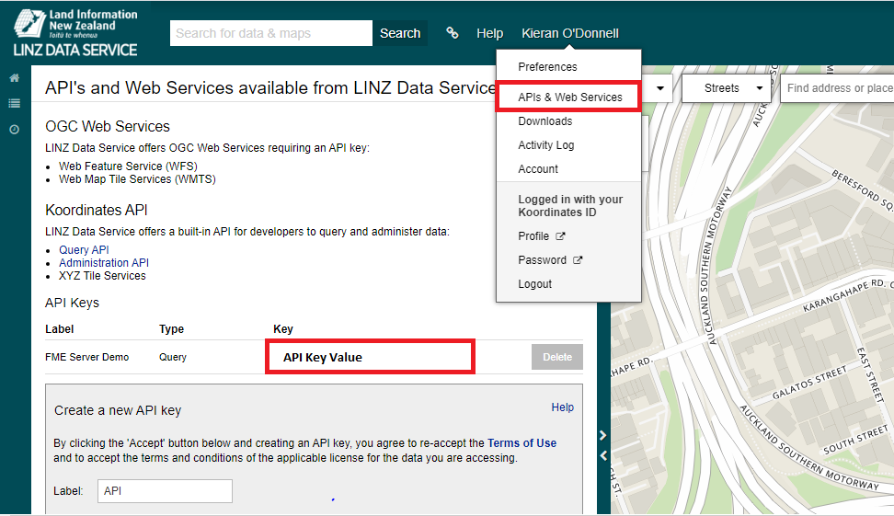Click the OGC Web Services heading
This screenshot has width=894, height=516.
point(108,126)
